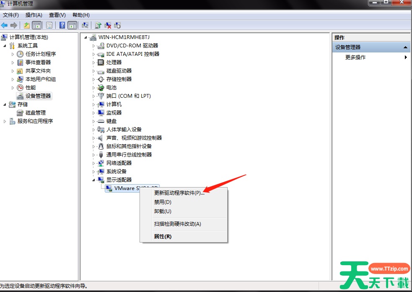This screenshot has height=292, width=412.
Task: Select 磁盘管理 in the left tree
Action: [x=35, y=113]
